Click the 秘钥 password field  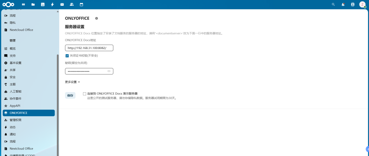89,71
